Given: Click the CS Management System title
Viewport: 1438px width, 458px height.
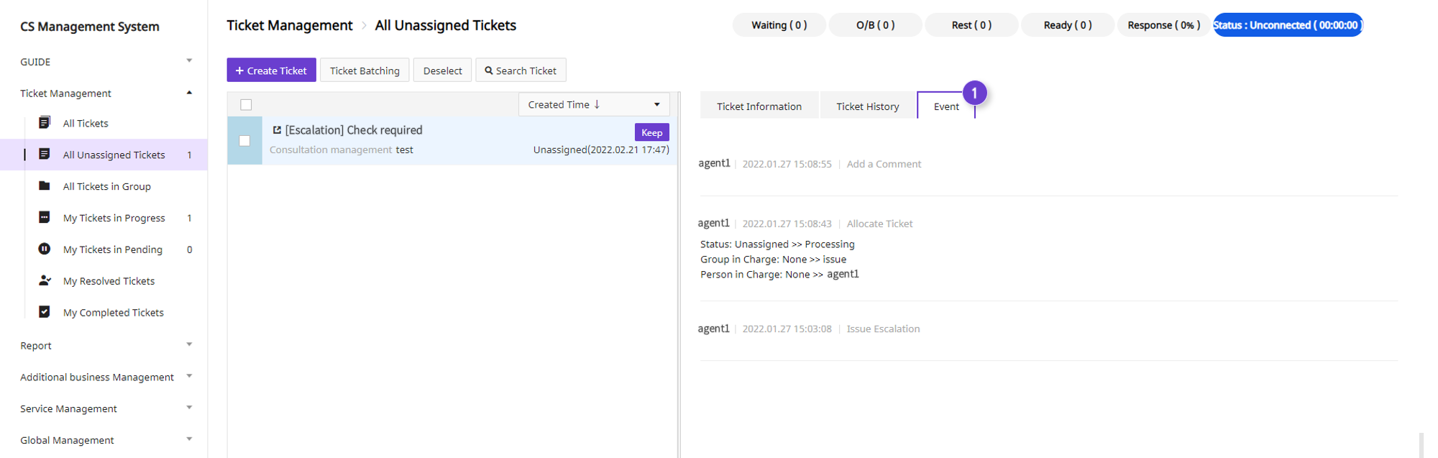Looking at the screenshot, I should [90, 27].
